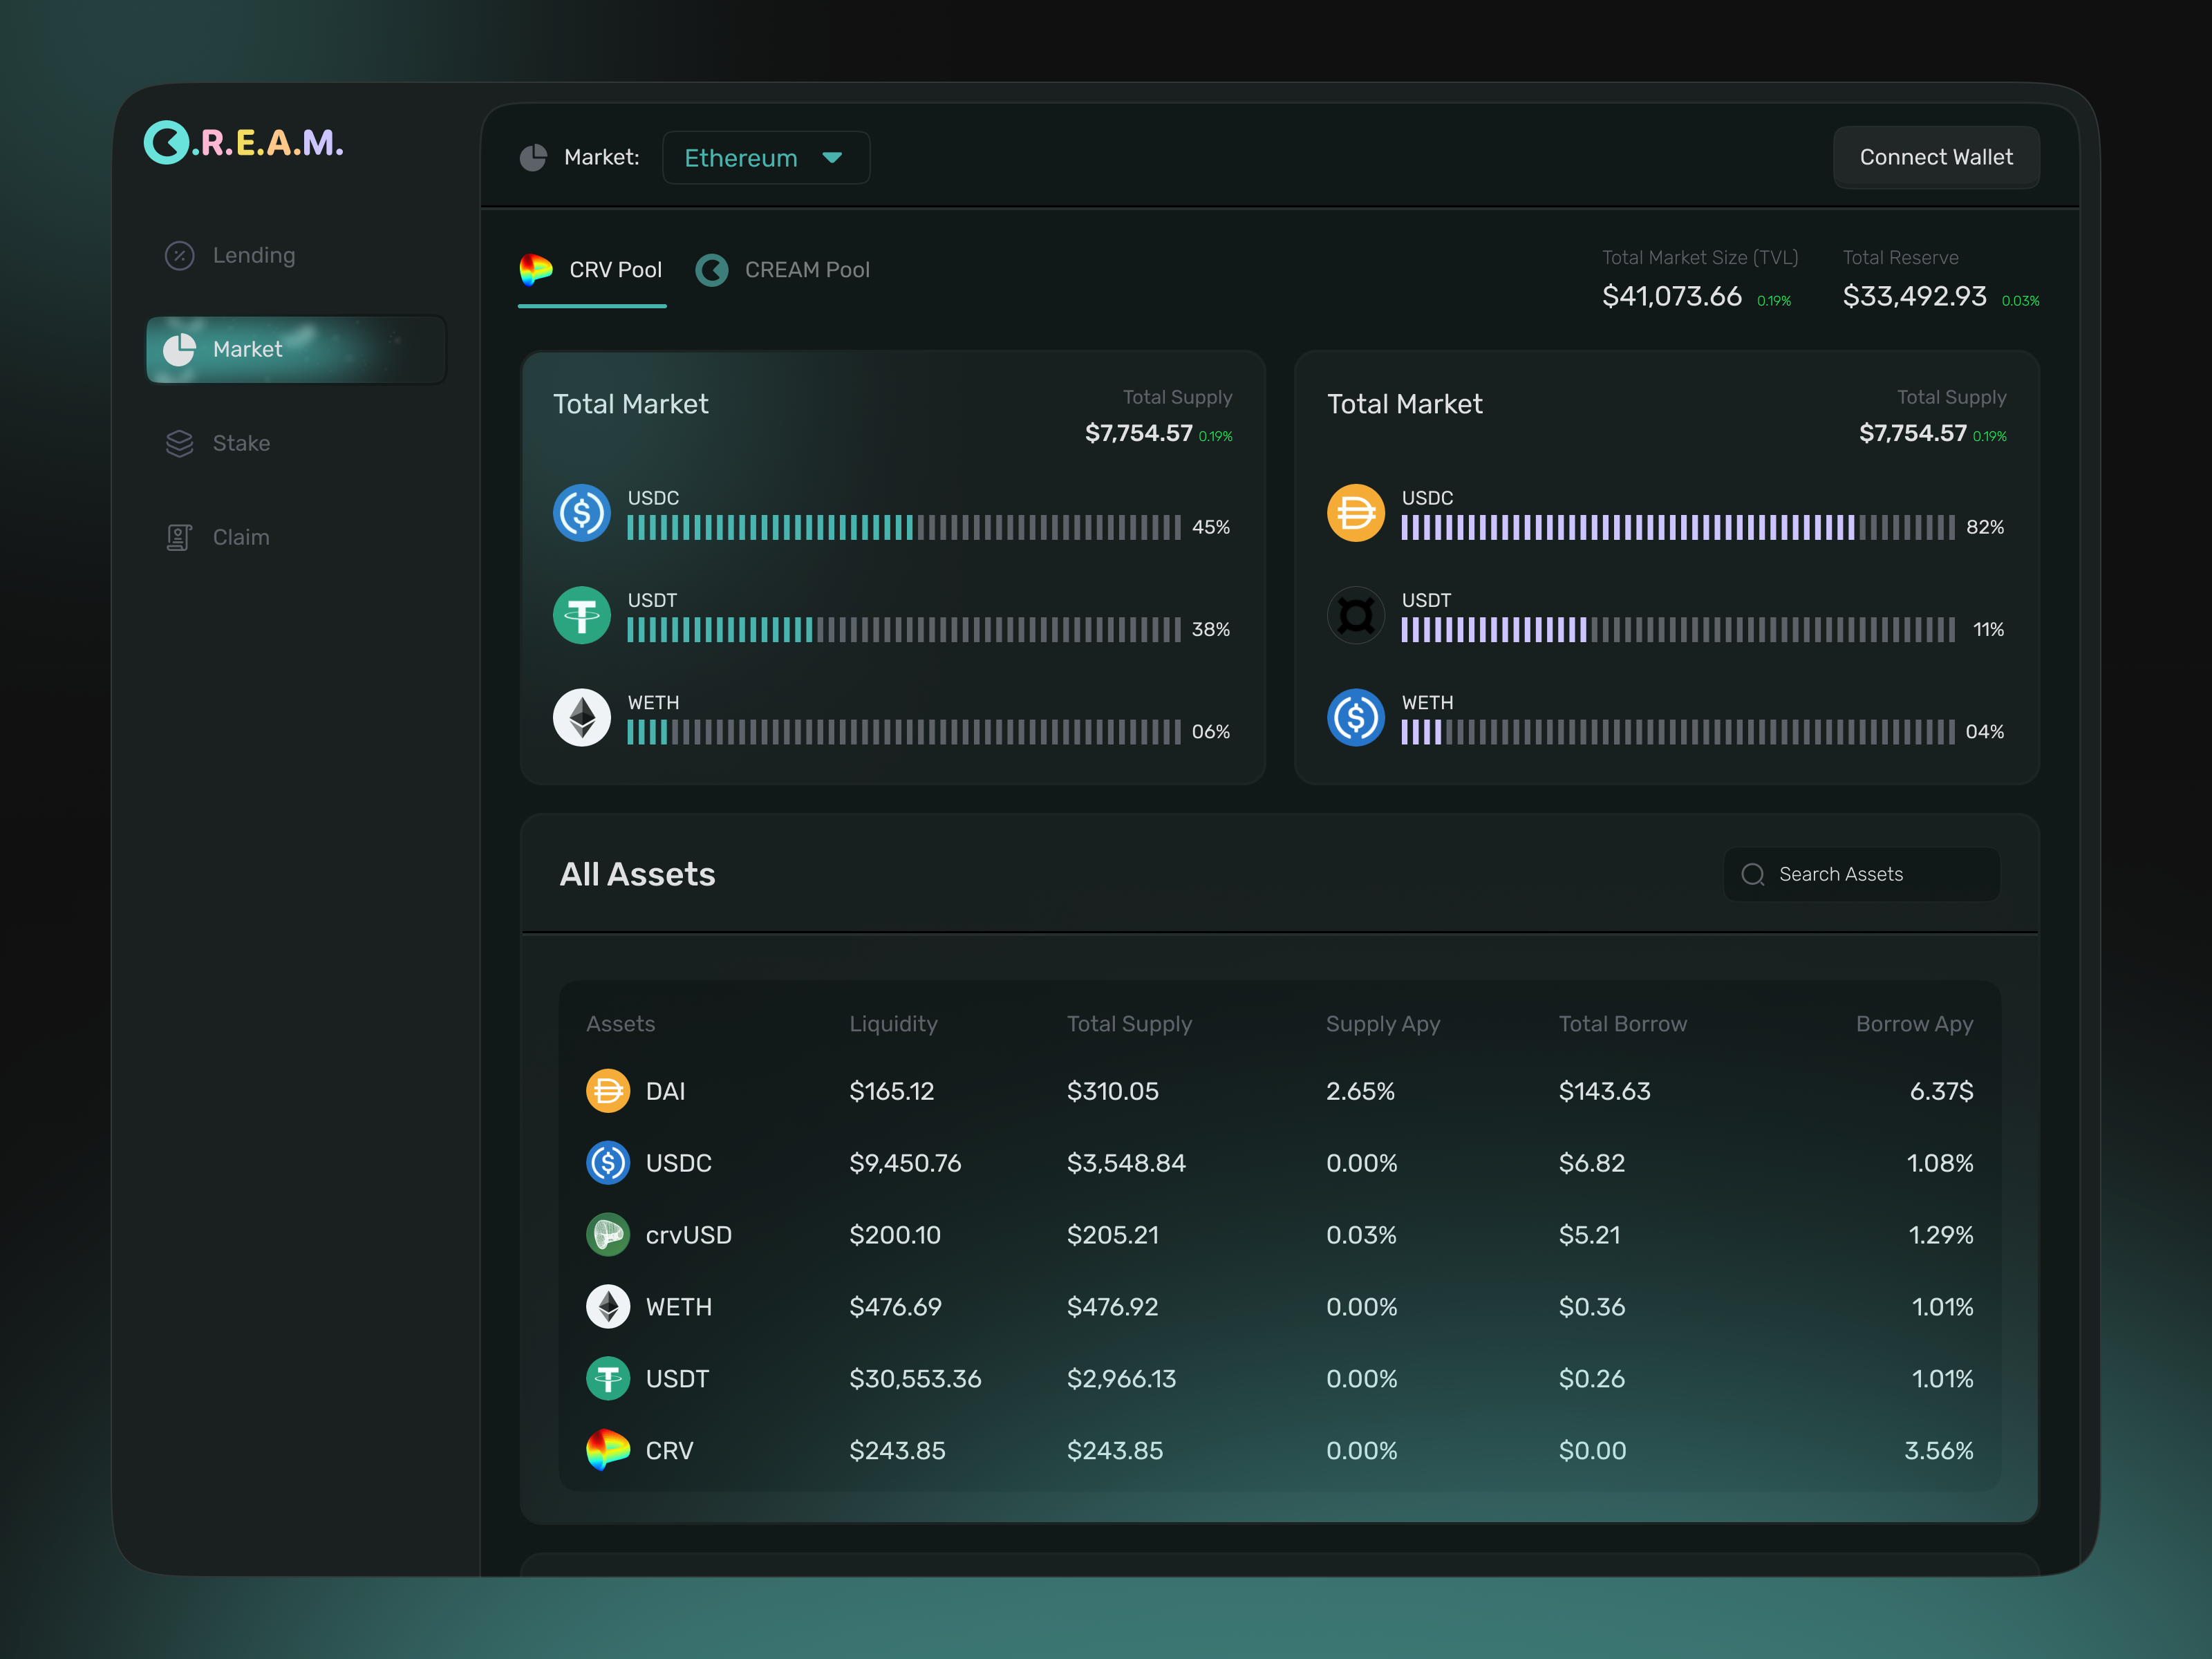Click USDT Tether icon in left Total Market card
2212x1659 pixels.
pos(582,615)
